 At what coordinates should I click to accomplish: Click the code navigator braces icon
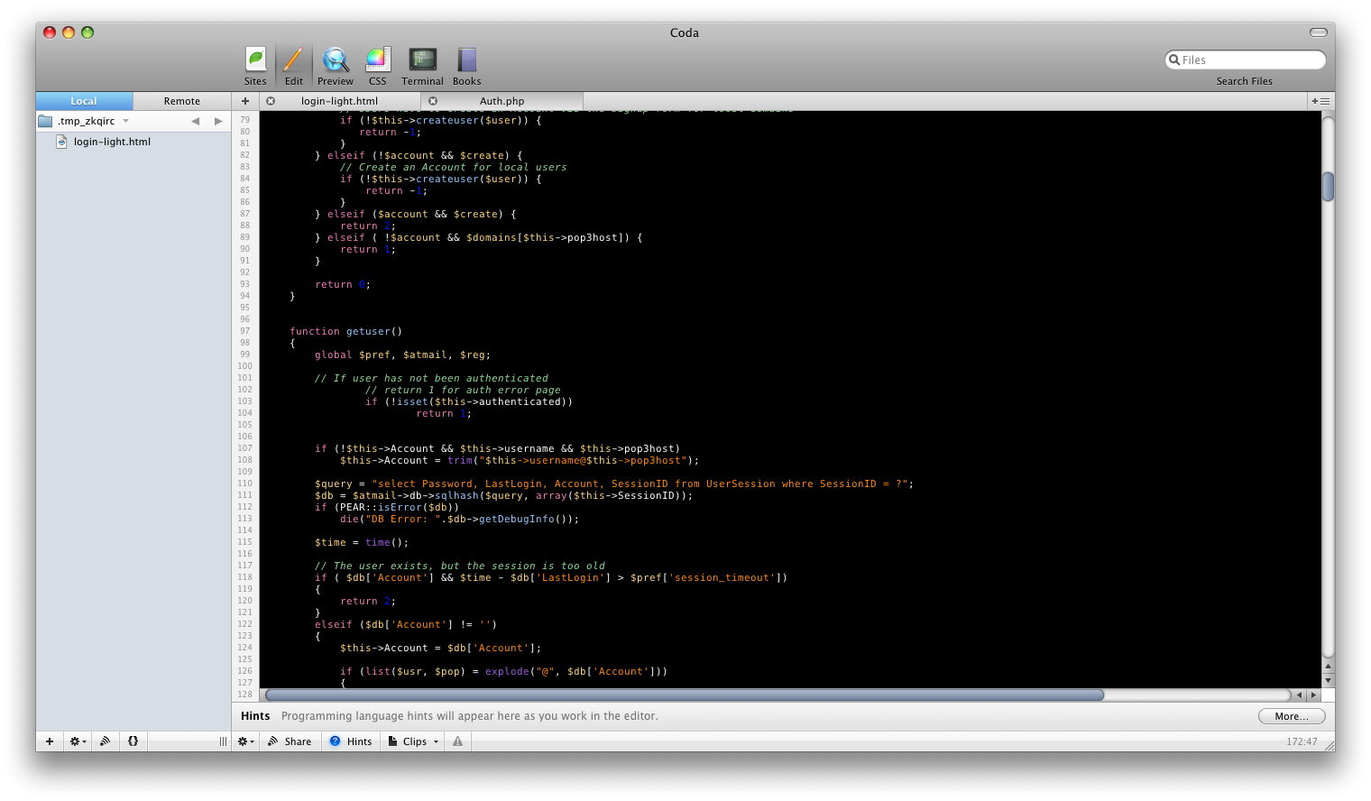pyautogui.click(x=133, y=741)
